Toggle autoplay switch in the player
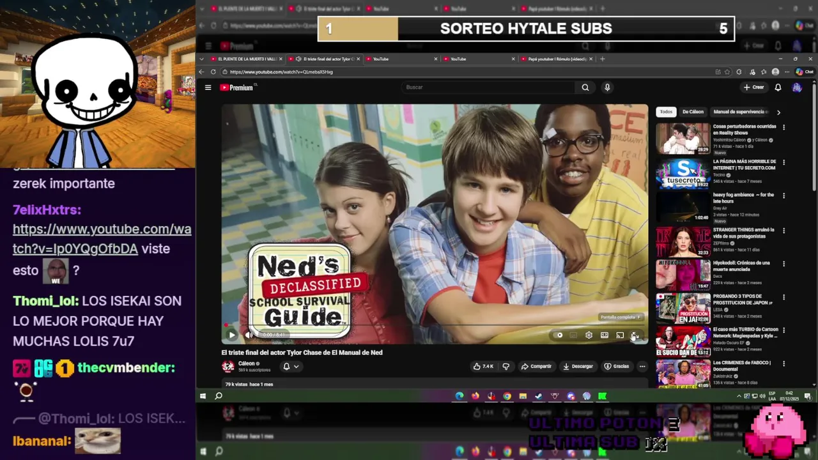 (559, 335)
